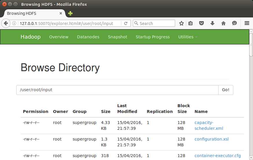Open capacity-scheduler.xml file link

pos(209,125)
